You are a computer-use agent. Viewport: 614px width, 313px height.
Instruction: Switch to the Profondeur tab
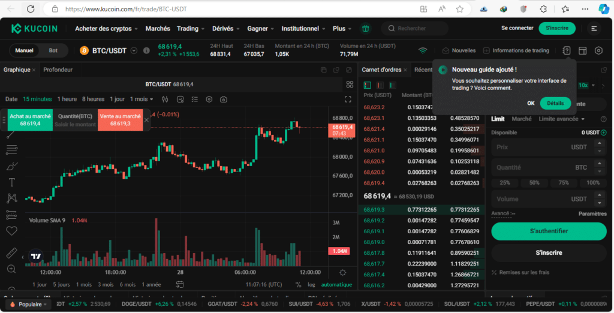[58, 70]
